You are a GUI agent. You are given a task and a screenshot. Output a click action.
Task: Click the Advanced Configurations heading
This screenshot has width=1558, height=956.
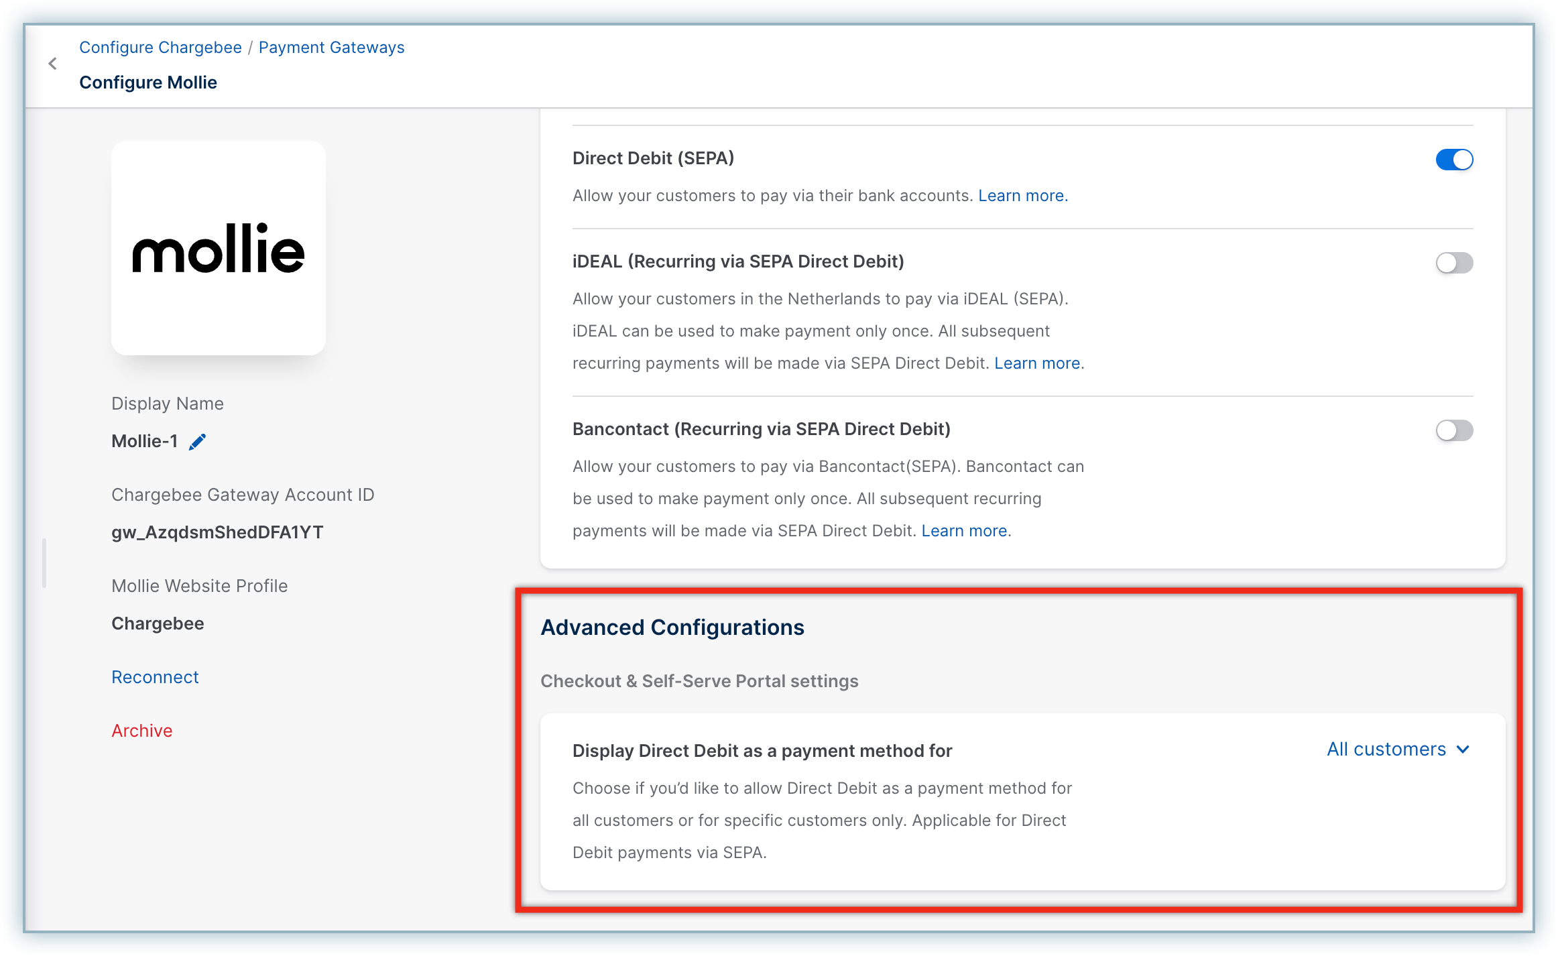(x=672, y=628)
